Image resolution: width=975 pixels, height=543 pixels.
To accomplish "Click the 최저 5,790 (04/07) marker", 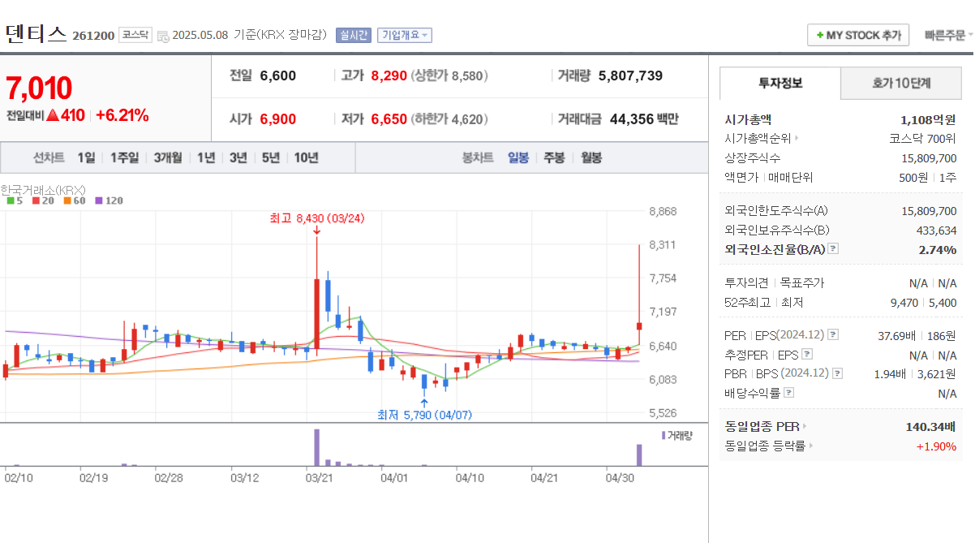I will click(424, 415).
